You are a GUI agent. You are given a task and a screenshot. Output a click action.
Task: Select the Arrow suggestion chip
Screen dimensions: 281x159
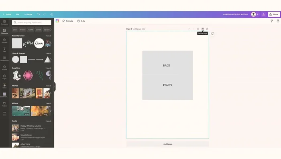22,30
